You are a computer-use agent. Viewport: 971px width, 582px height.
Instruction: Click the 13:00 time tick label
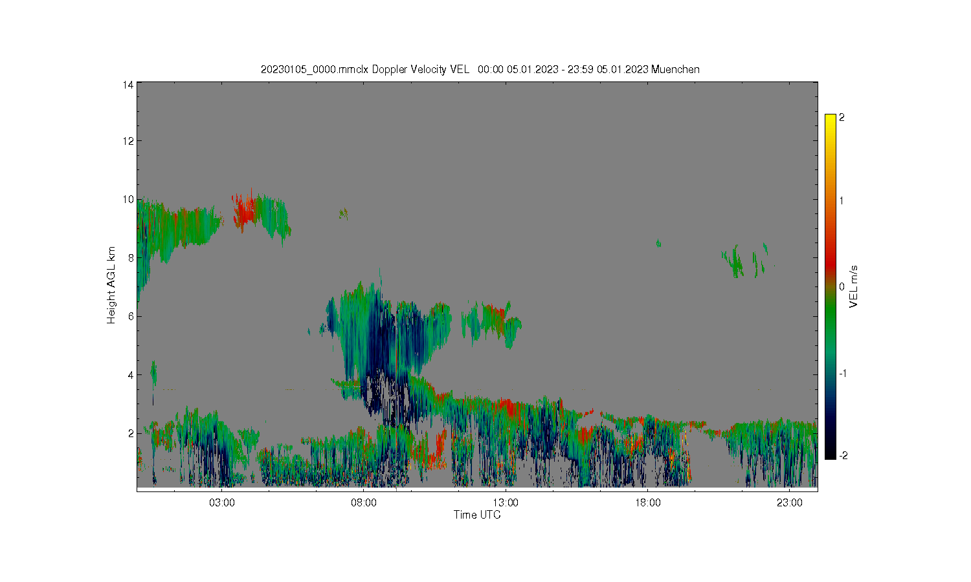[x=506, y=502]
